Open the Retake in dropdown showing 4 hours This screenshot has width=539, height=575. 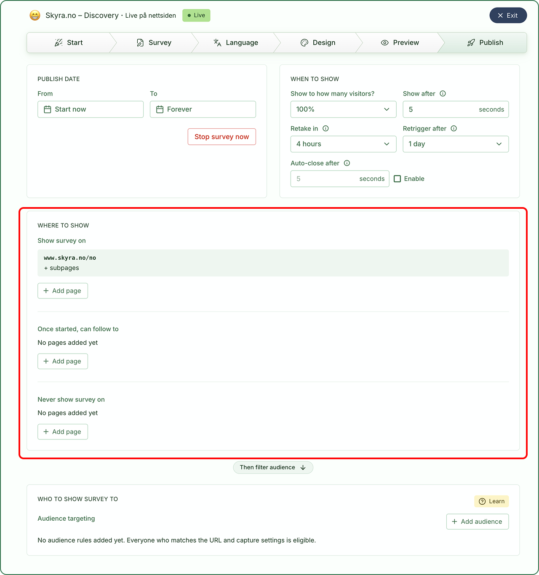tap(343, 144)
